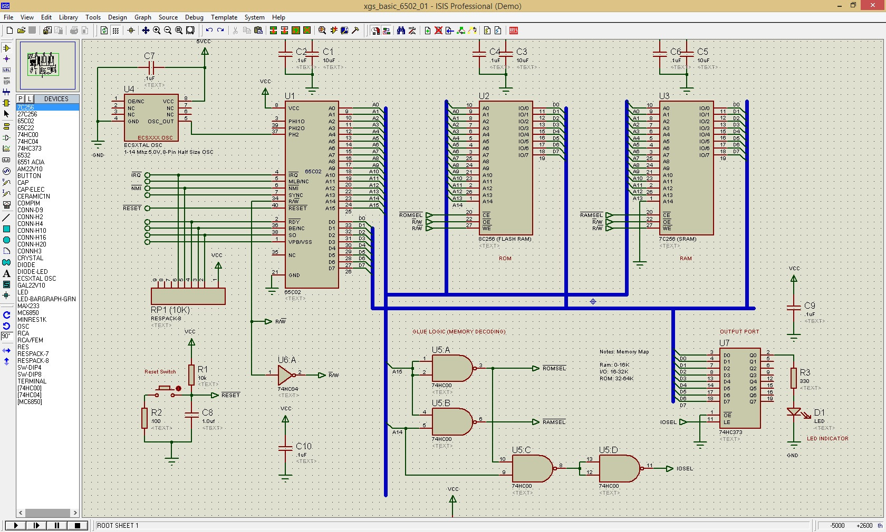Click the X-mirror horizontal flip icon
Viewport: 886px width, 532px height.
tap(6, 350)
